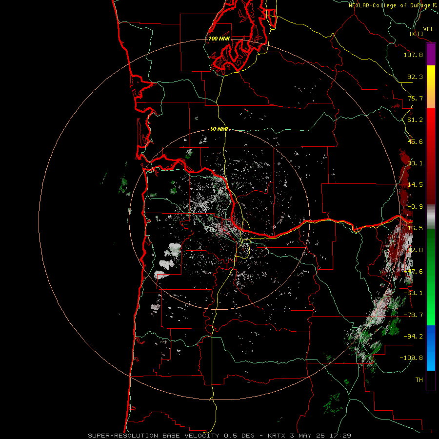Click the Super-Resolution Base Velocity caption
The image size is (439, 439).
[219, 436]
